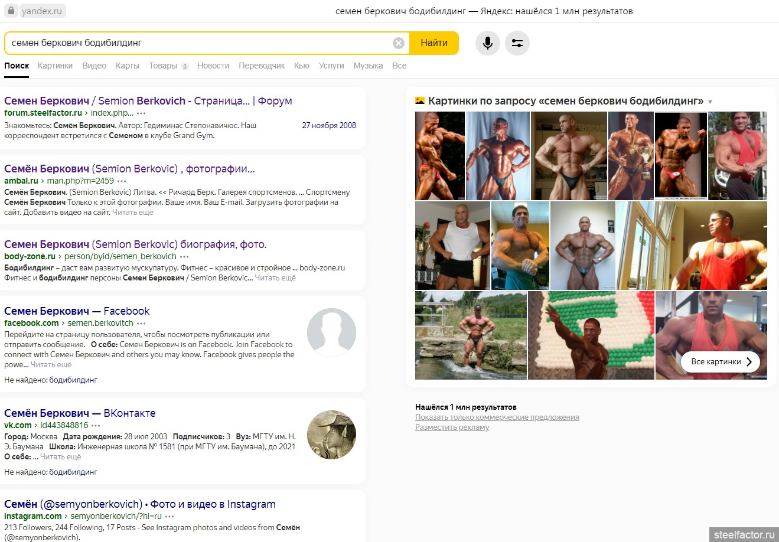Open the forum.steelfactor.ru green URL
Screen dimensions: 779x542
pos(43,113)
